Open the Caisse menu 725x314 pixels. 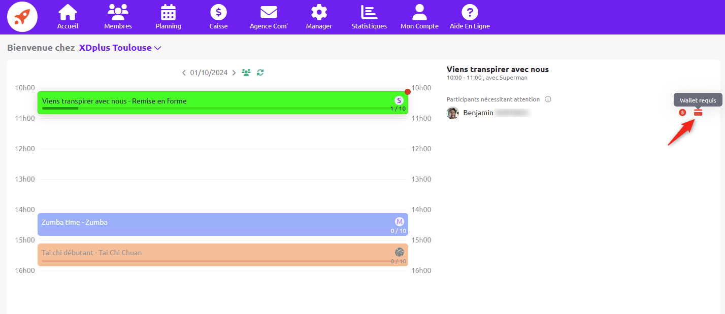[218, 17]
